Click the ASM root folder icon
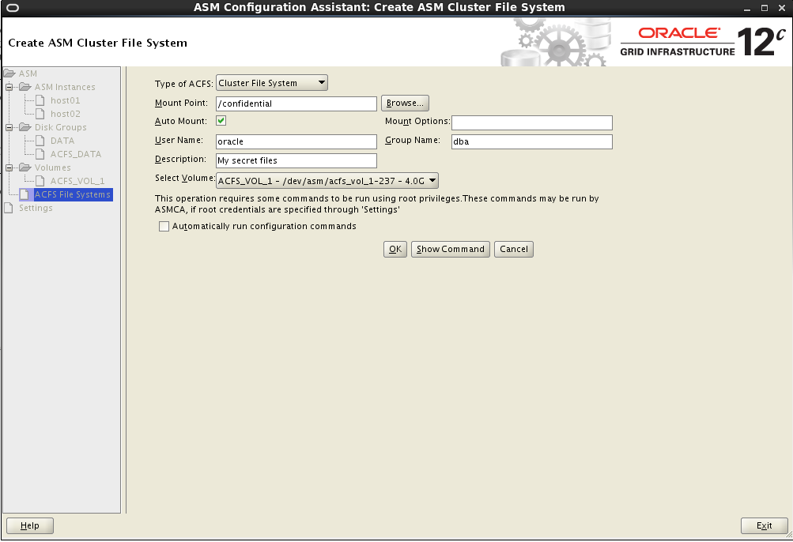Image resolution: width=793 pixels, height=542 pixels. 9,73
